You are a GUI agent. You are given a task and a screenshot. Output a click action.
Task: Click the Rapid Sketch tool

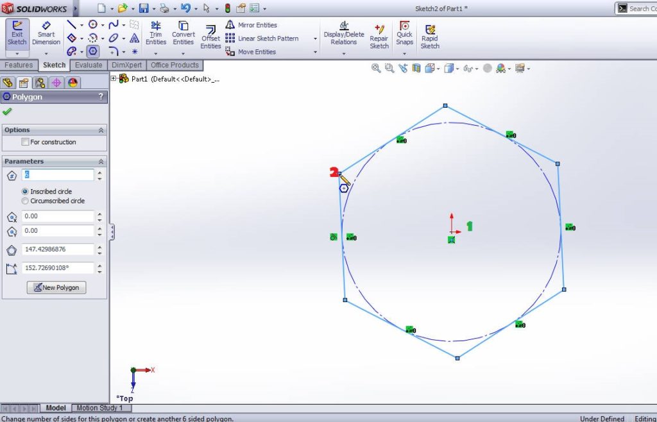point(430,37)
